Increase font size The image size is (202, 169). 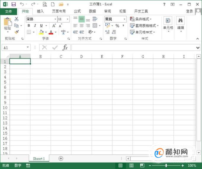pos(54,26)
